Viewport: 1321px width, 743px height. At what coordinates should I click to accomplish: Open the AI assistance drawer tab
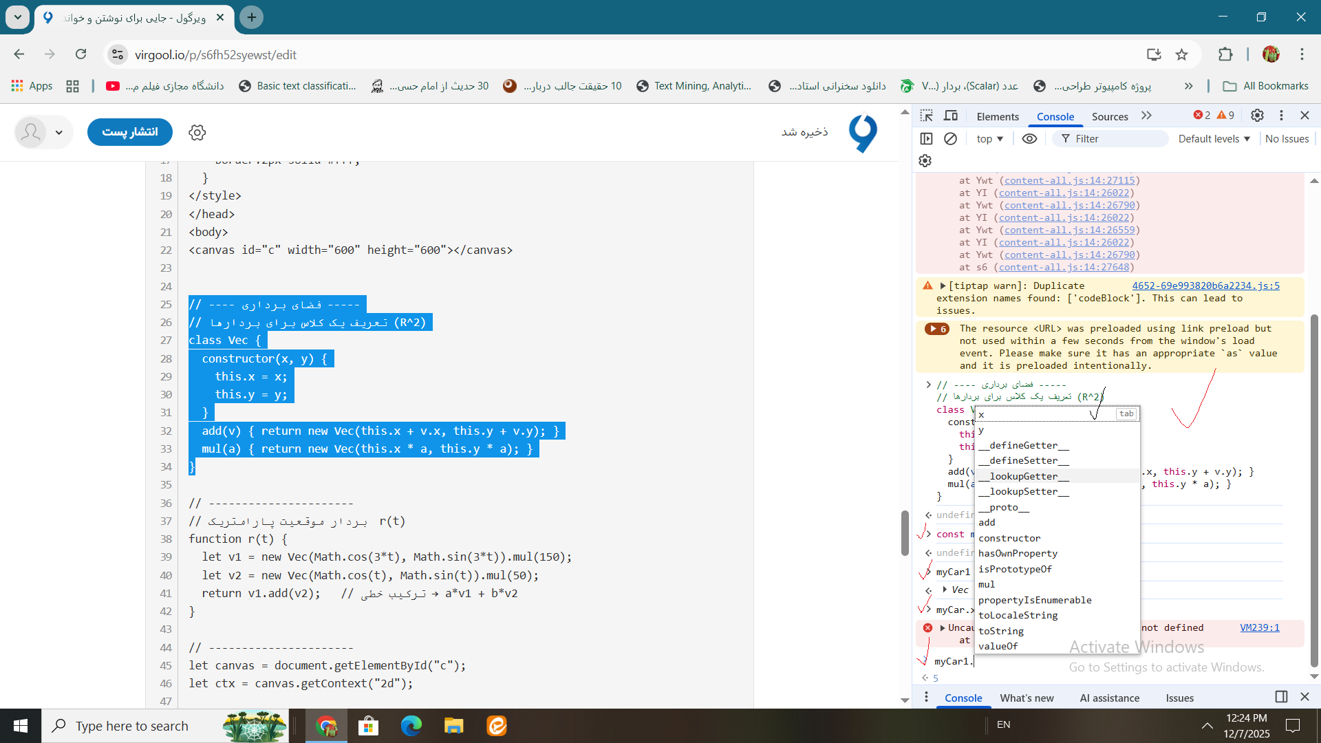click(1109, 698)
